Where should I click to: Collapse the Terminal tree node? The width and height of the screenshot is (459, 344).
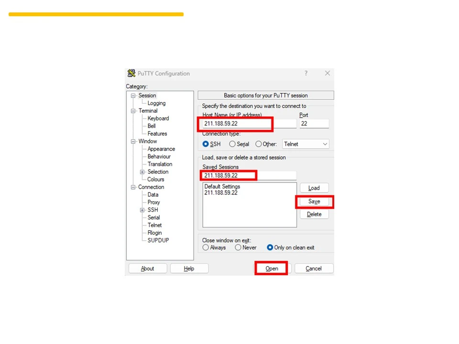click(133, 111)
